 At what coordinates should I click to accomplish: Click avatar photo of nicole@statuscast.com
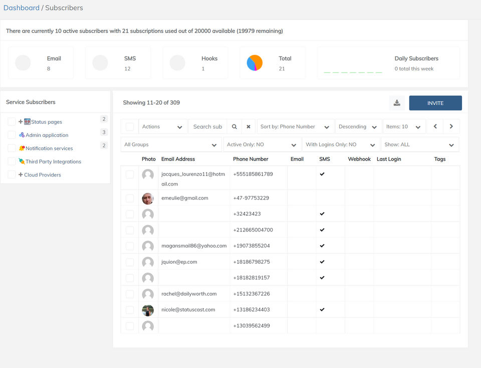point(148,310)
